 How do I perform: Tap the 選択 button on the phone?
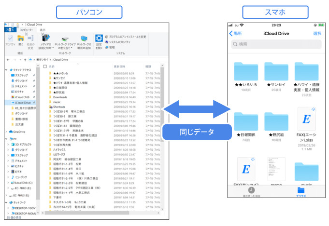click(x=317, y=33)
